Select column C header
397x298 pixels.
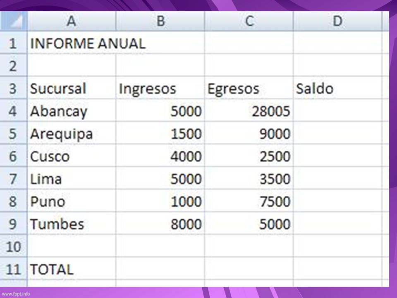coord(249,21)
